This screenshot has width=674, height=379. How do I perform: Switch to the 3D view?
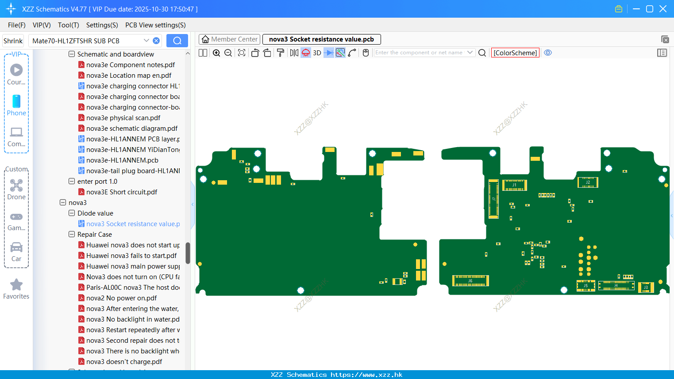tap(317, 53)
